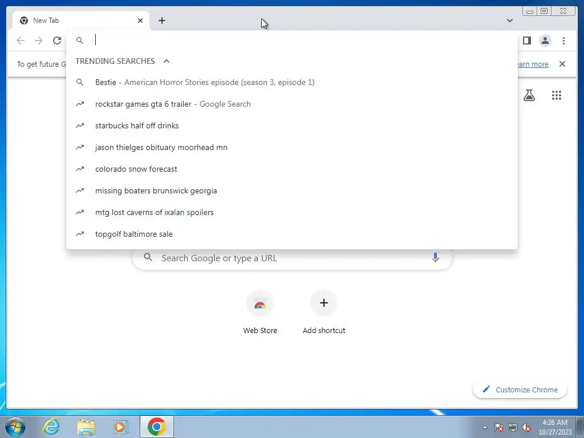Click the Chrome taskbar button
Viewport: 584px width, 438px height.
(157, 427)
